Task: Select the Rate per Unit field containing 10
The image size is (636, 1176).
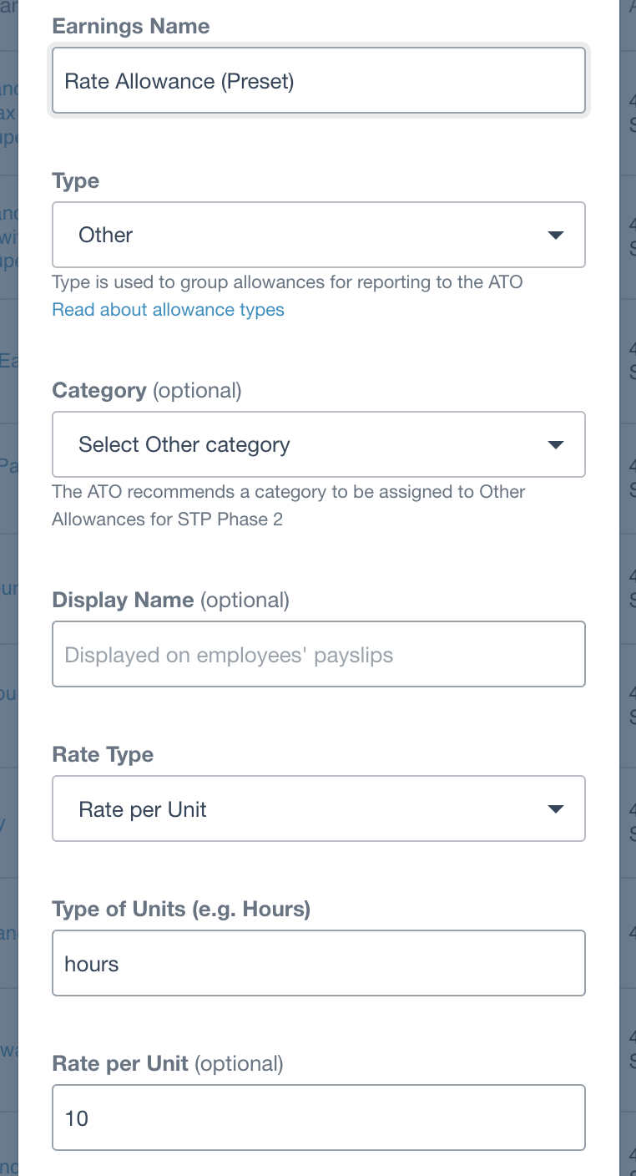Action: (x=318, y=1118)
